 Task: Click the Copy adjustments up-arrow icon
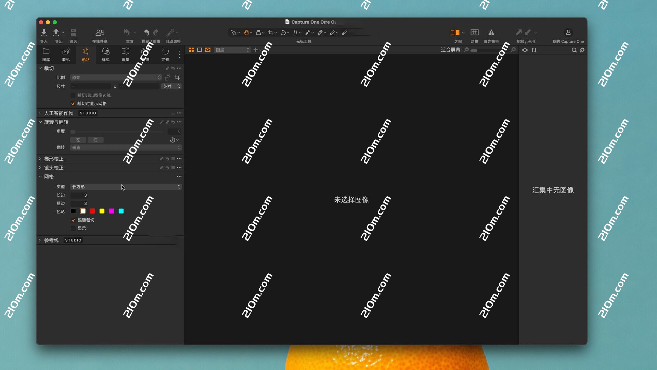pyautogui.click(x=519, y=32)
